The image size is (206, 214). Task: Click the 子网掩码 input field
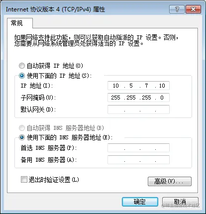(138, 98)
